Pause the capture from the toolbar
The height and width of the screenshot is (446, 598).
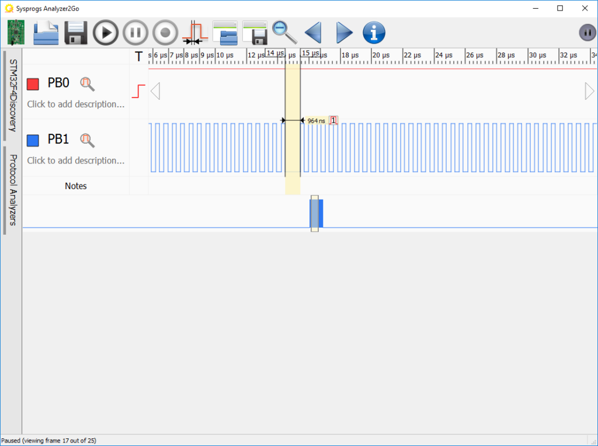(135, 32)
